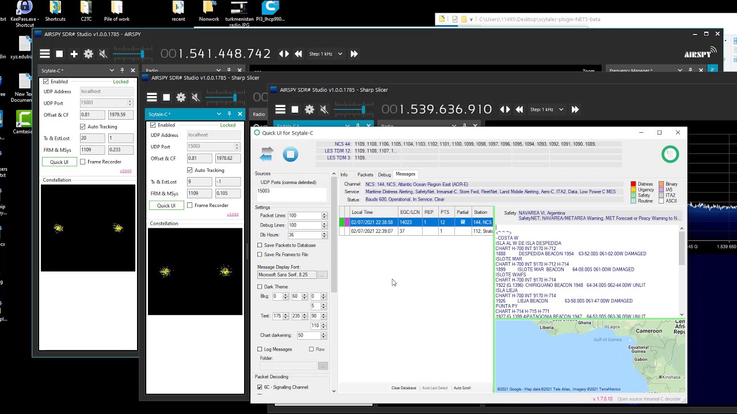Image resolution: width=737 pixels, height=414 pixels.
Task: Switch to Info tab in Quick UI
Action: click(344, 174)
